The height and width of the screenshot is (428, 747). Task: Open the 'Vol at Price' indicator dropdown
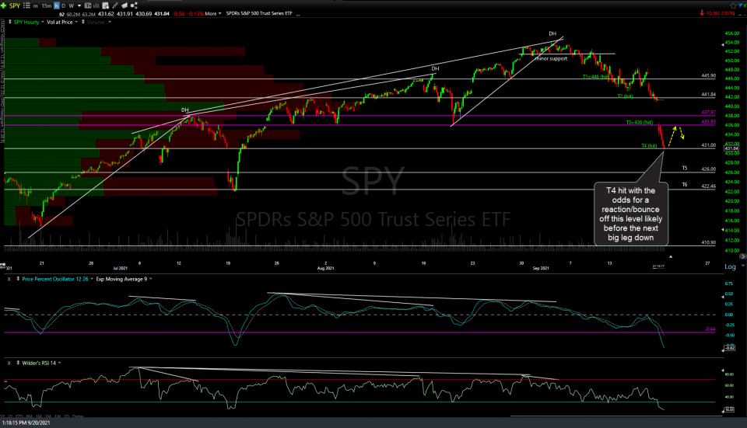point(76,22)
